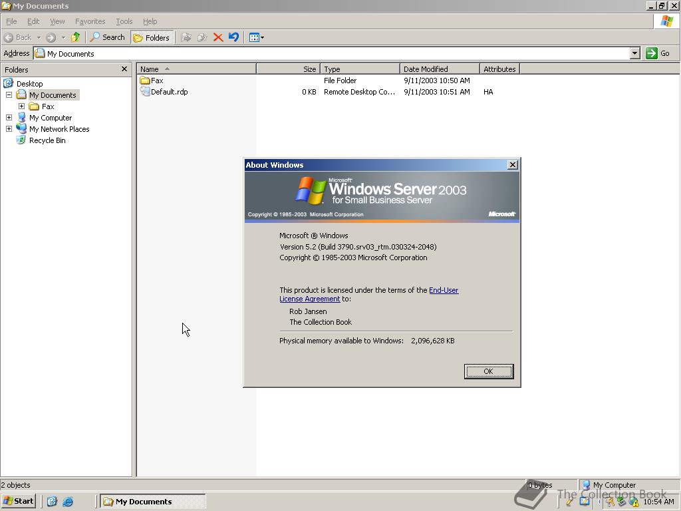Go up one folder level
The height and width of the screenshot is (511, 681).
click(x=76, y=37)
